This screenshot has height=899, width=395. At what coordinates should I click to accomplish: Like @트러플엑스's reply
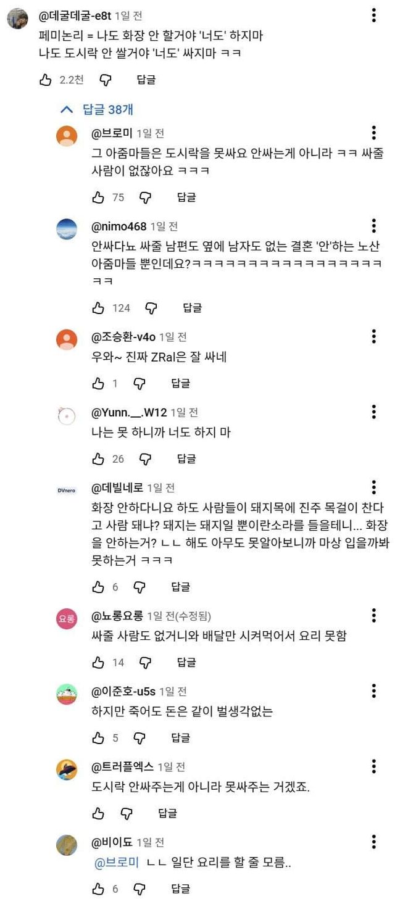(98, 813)
